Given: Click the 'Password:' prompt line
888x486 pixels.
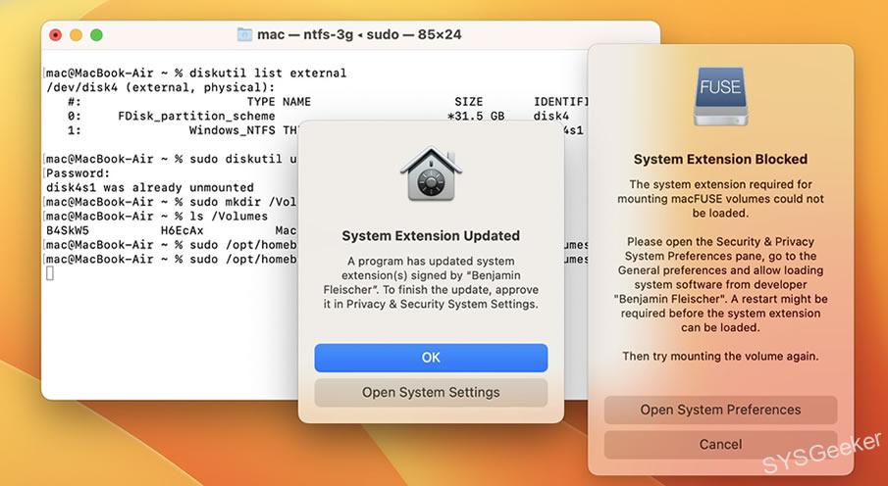Looking at the screenshot, I should point(78,173).
